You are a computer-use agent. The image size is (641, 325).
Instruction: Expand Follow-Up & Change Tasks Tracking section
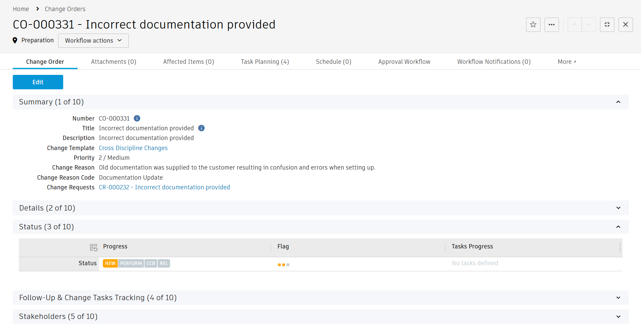pos(618,297)
